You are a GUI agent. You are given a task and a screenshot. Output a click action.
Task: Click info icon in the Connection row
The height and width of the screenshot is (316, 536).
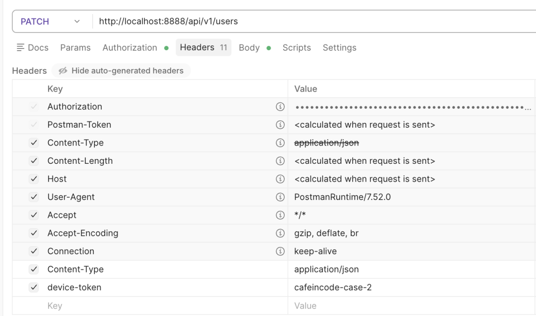pyautogui.click(x=280, y=251)
